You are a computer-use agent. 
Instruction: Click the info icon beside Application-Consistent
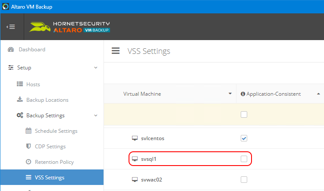click(x=243, y=94)
